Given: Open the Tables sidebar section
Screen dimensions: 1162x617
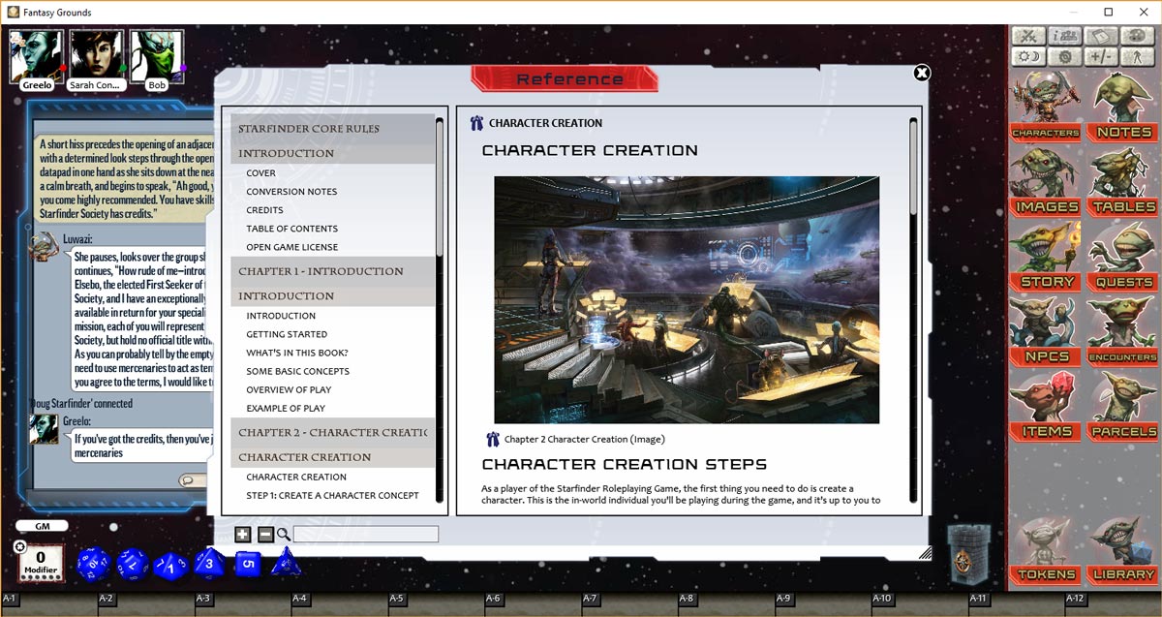Looking at the screenshot, I should click(1121, 181).
